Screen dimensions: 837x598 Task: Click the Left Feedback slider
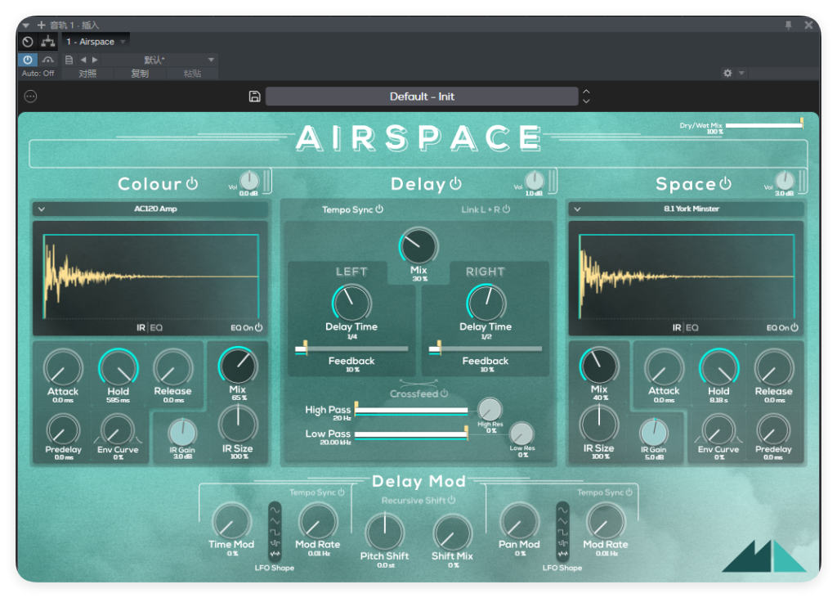(x=351, y=349)
